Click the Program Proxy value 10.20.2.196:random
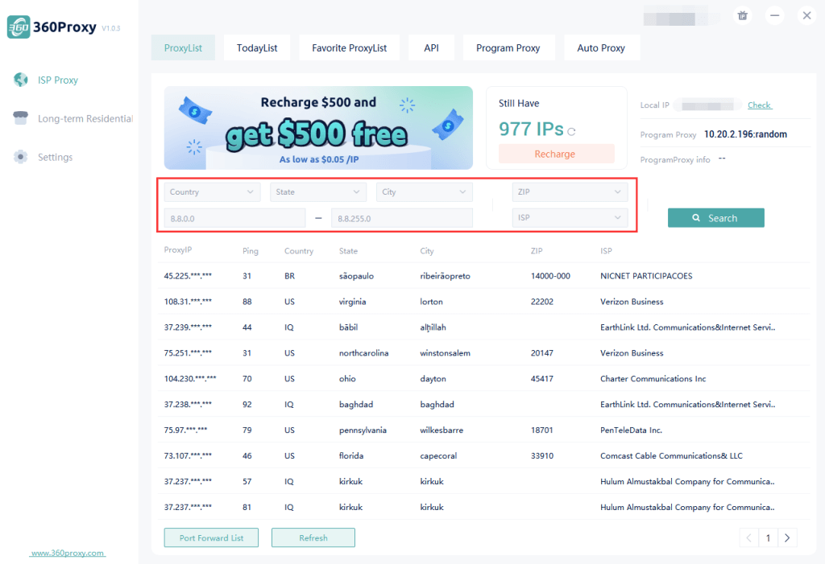 click(745, 134)
